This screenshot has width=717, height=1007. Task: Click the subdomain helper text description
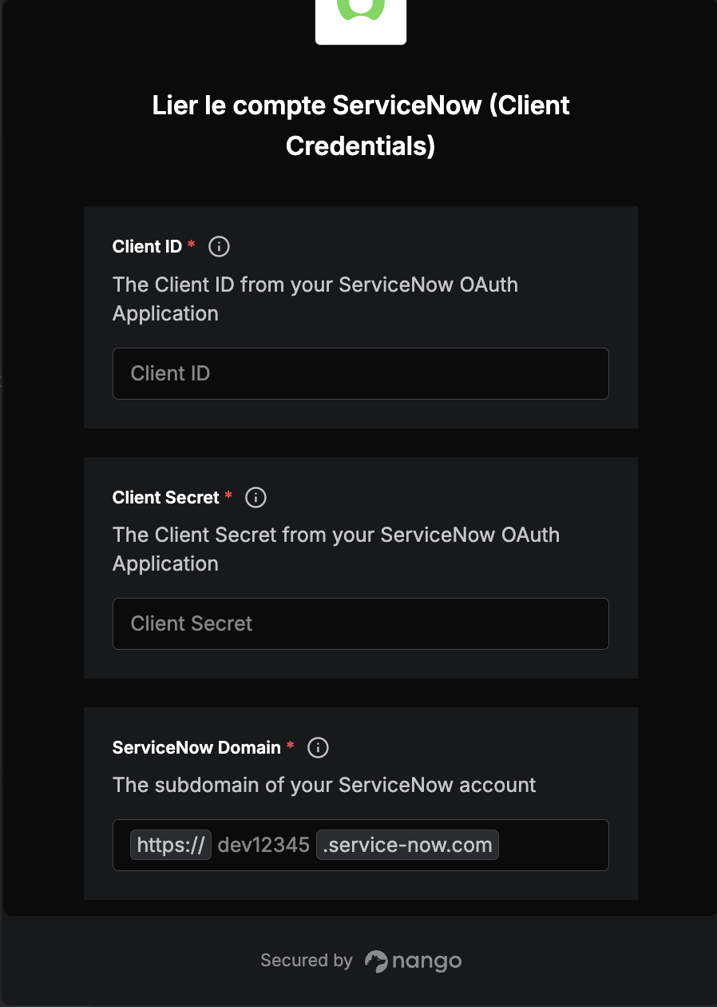pos(323,785)
